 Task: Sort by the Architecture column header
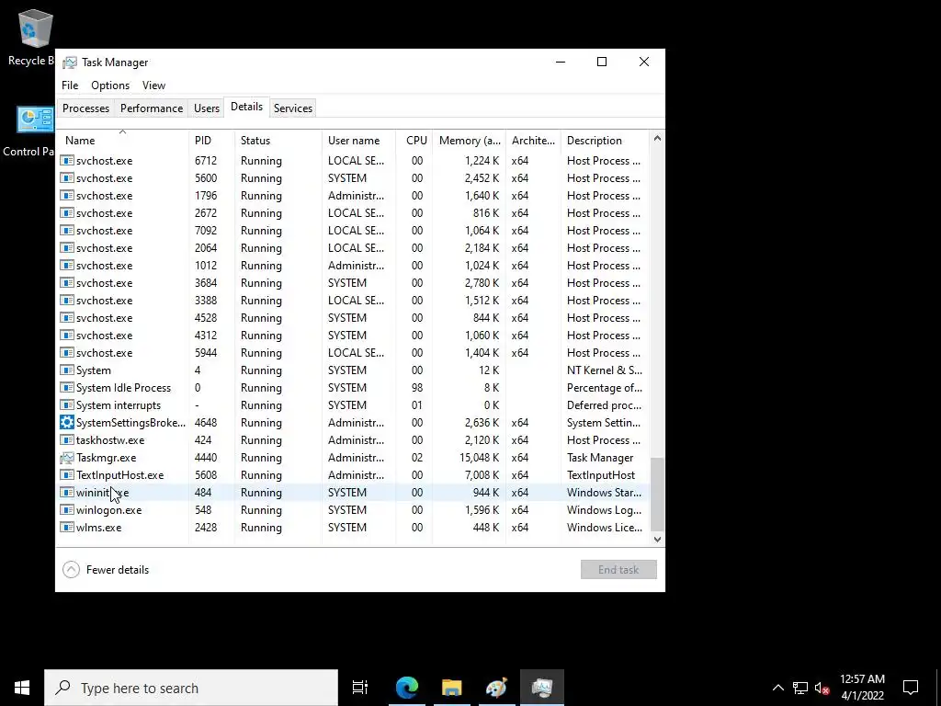click(533, 141)
